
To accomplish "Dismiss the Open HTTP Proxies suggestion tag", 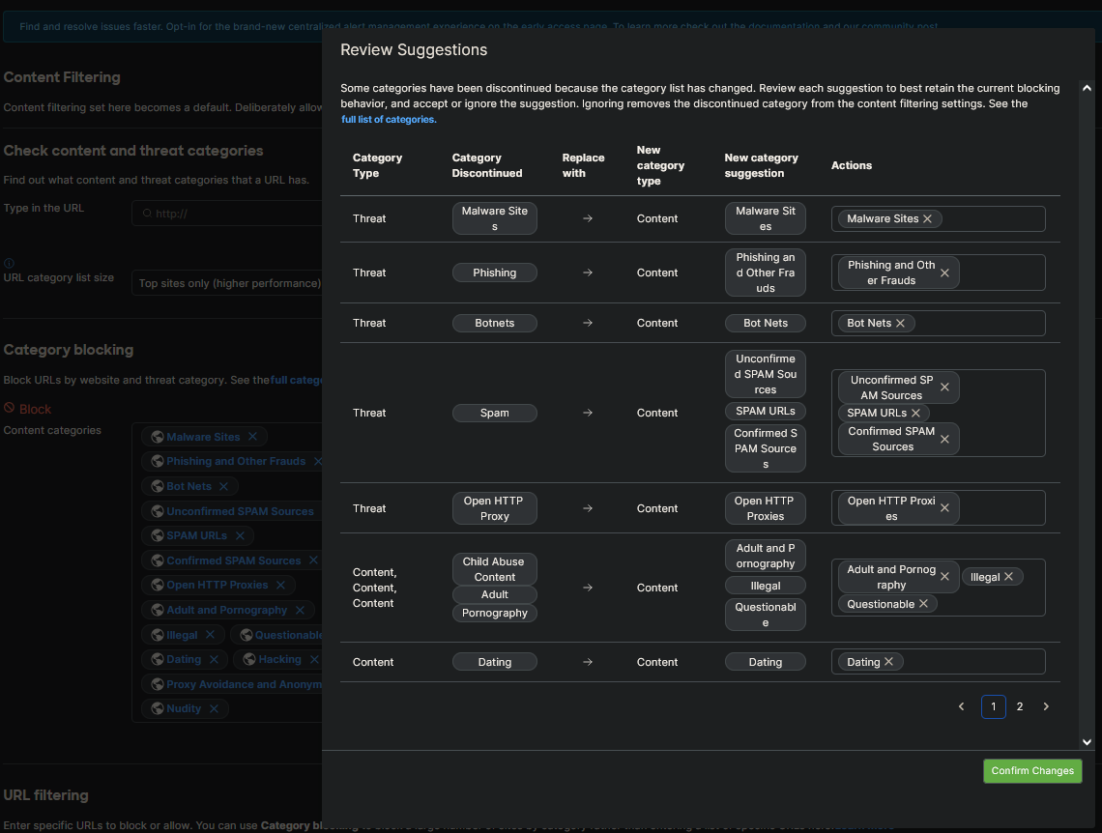I will click(944, 508).
